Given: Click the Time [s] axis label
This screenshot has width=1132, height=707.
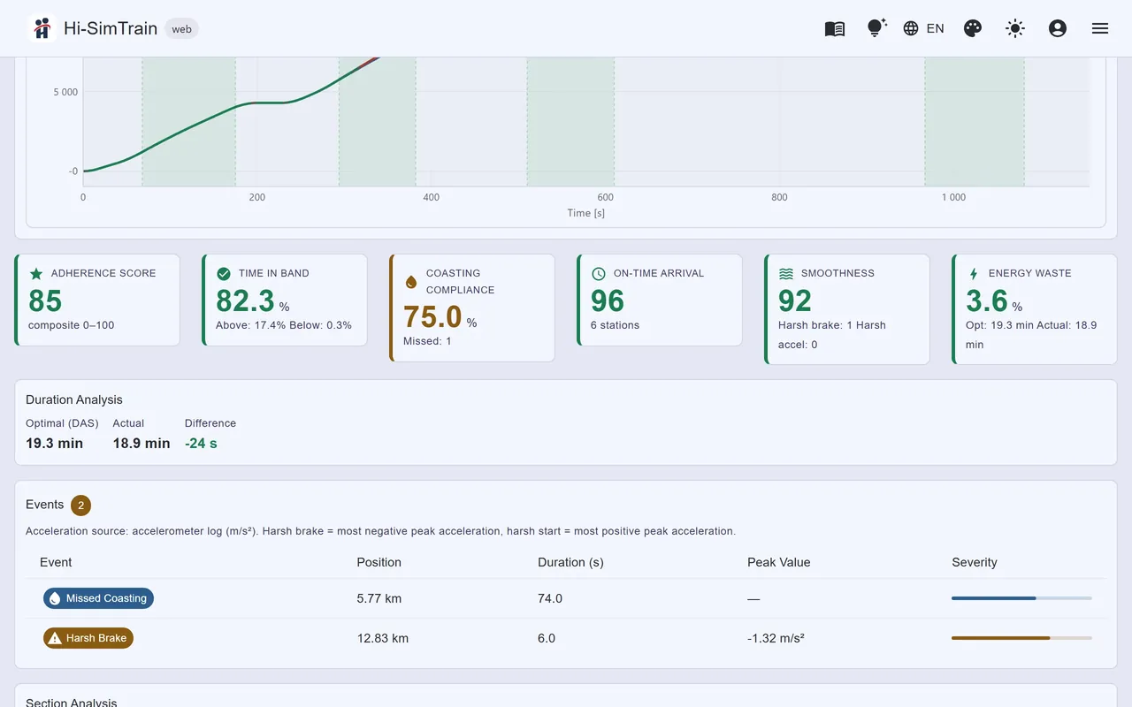Looking at the screenshot, I should tap(586, 213).
